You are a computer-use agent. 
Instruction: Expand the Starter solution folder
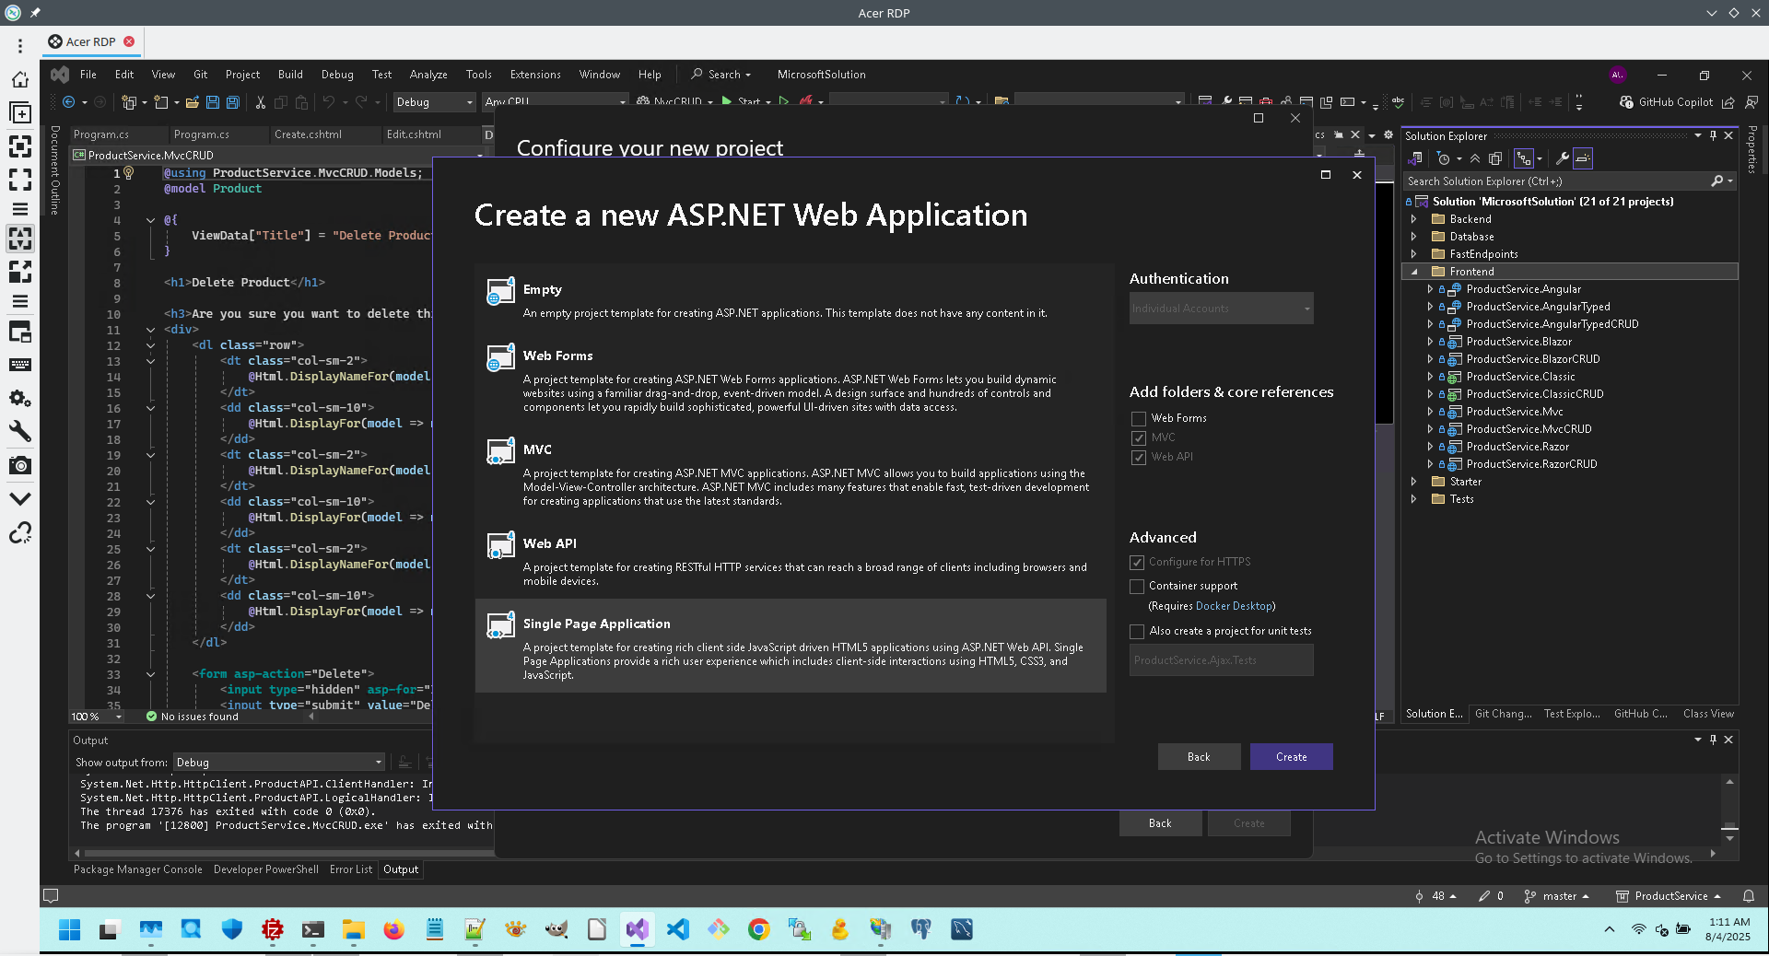(1414, 482)
